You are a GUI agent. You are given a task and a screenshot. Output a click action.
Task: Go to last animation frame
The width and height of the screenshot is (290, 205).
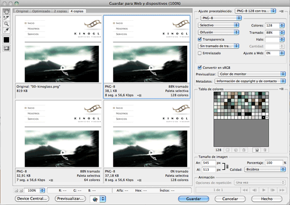(x=281, y=190)
